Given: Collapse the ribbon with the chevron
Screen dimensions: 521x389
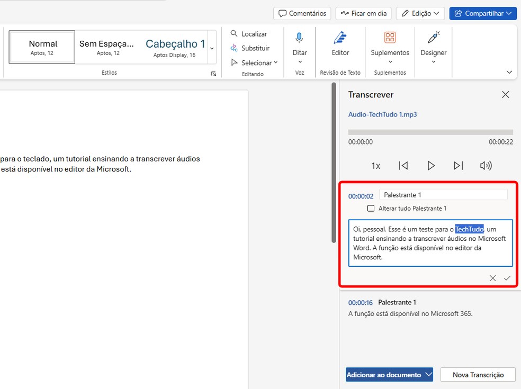Looking at the screenshot, I should [509, 72].
